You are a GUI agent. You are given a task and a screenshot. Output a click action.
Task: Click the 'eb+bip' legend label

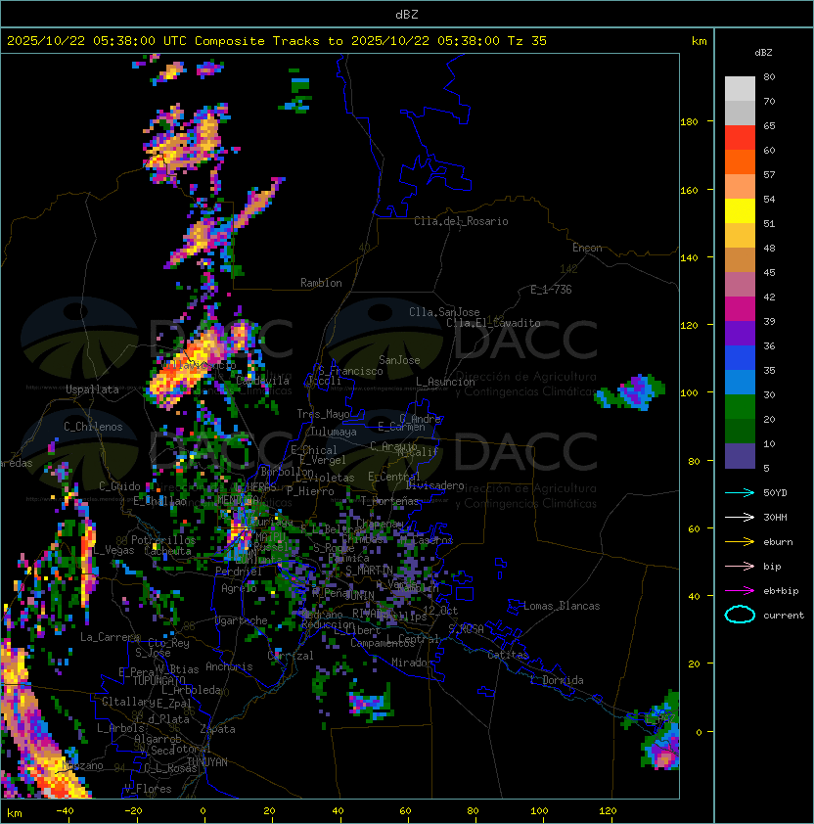coord(781,591)
